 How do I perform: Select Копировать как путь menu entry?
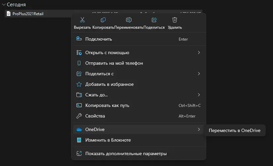(x=107, y=106)
